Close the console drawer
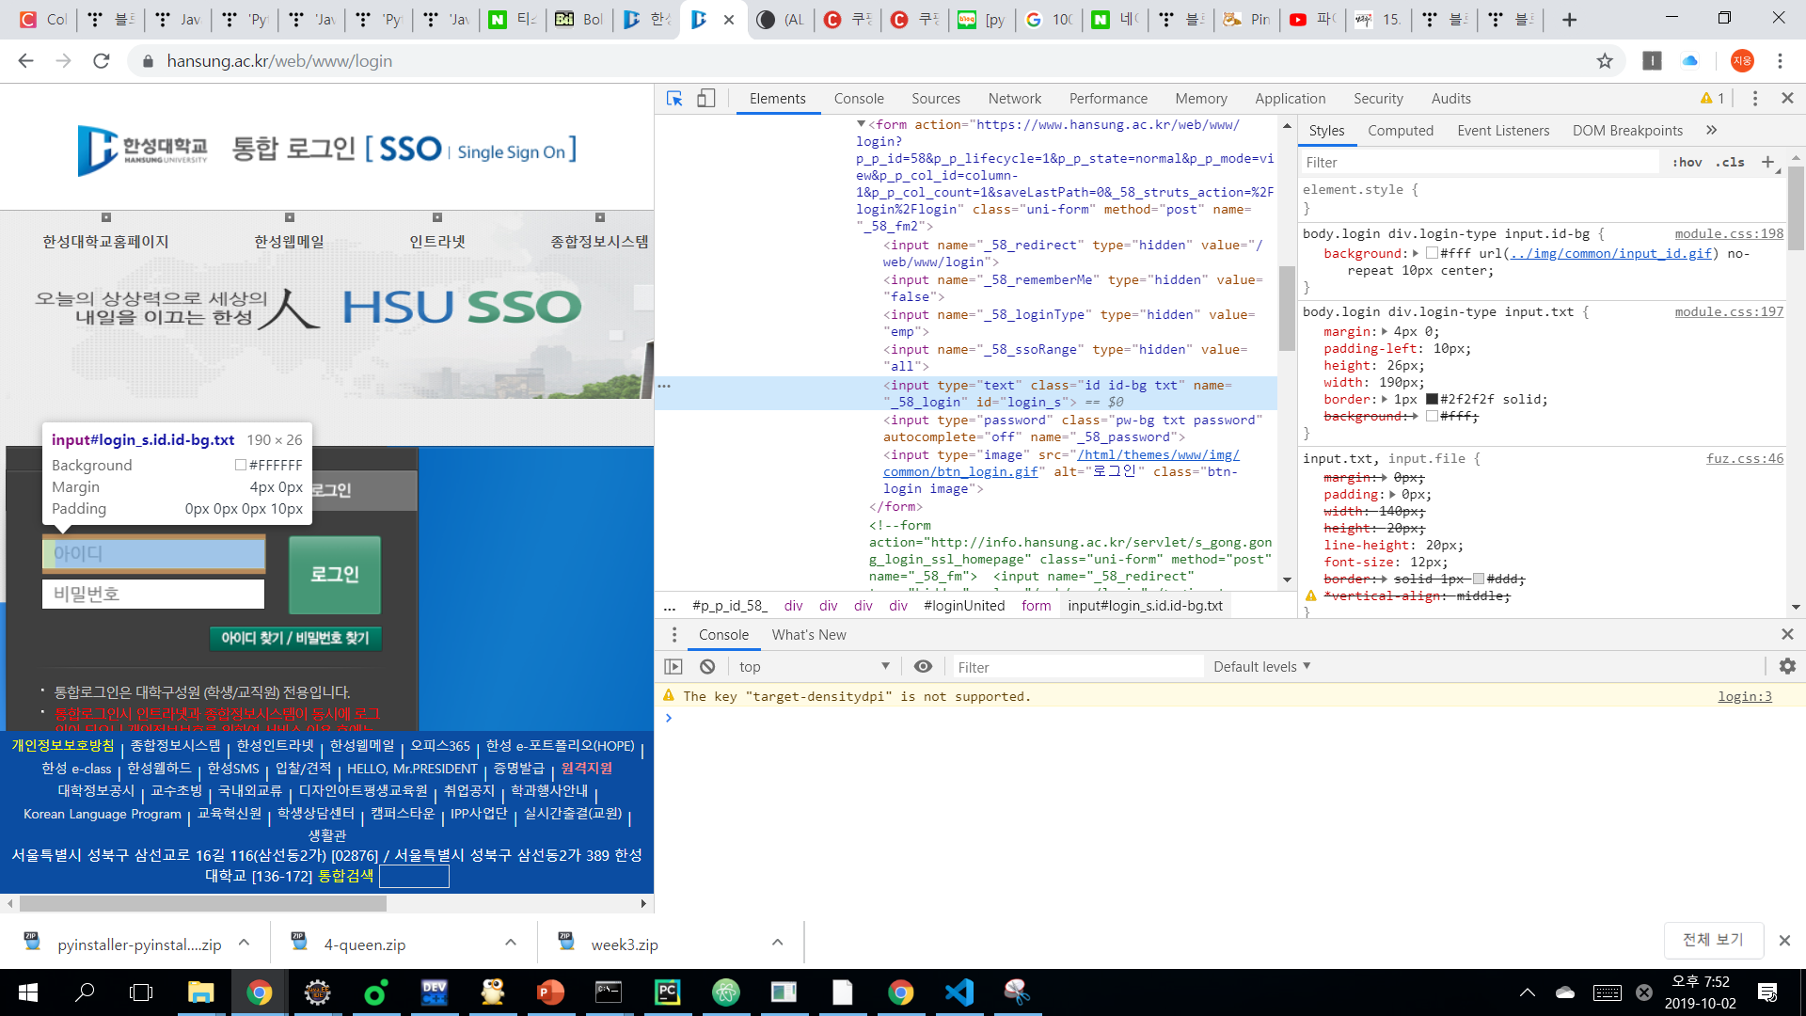 tap(1787, 635)
